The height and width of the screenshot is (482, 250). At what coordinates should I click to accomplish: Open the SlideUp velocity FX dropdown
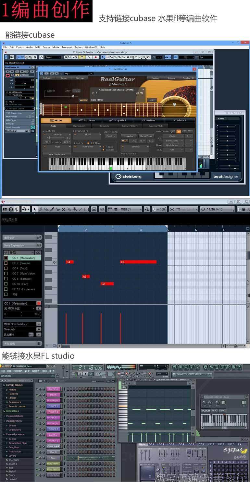(57, 134)
